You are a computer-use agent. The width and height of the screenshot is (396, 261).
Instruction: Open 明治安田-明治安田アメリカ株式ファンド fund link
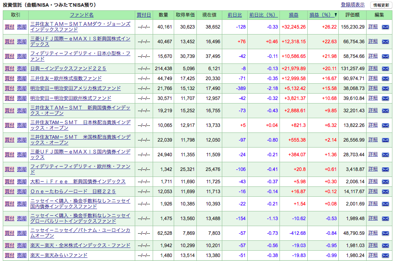pyautogui.click(x=76, y=88)
